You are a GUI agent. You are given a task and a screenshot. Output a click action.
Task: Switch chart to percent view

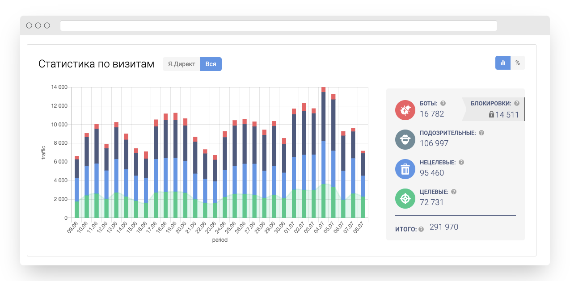518,63
